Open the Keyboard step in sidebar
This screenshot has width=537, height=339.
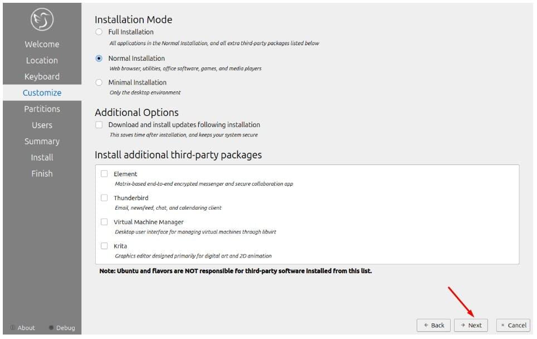(x=42, y=76)
